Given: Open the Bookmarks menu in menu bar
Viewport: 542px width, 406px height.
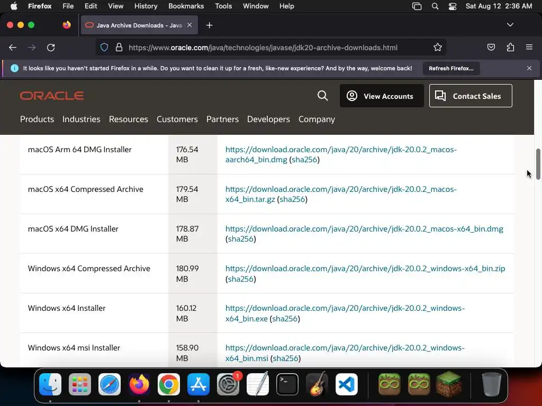Looking at the screenshot, I should point(186,6).
